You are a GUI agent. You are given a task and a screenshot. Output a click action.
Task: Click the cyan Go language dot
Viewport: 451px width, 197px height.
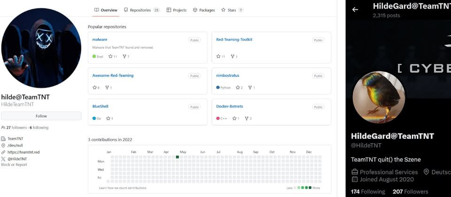(x=94, y=118)
